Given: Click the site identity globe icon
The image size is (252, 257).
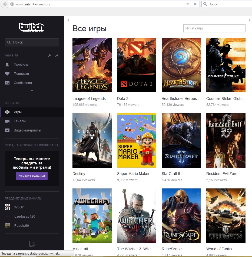Looking at the screenshot, I should [x=12, y=4].
